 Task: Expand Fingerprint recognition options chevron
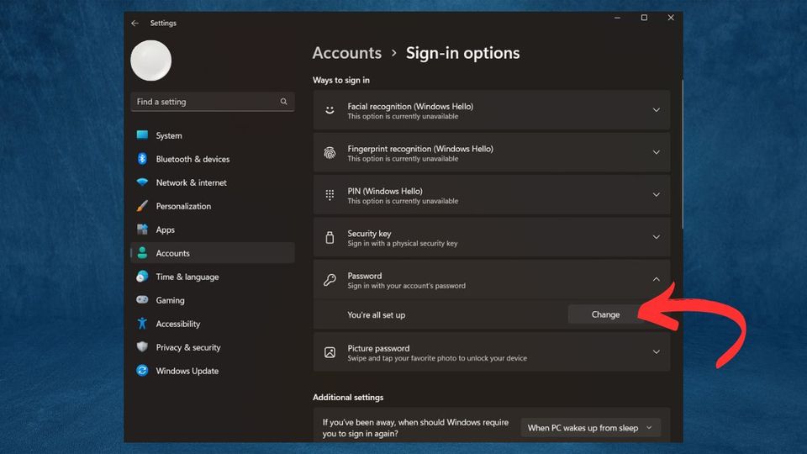point(657,152)
